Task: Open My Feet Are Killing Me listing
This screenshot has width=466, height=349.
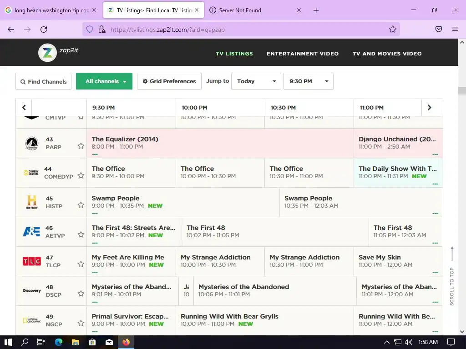Action: pos(131,261)
